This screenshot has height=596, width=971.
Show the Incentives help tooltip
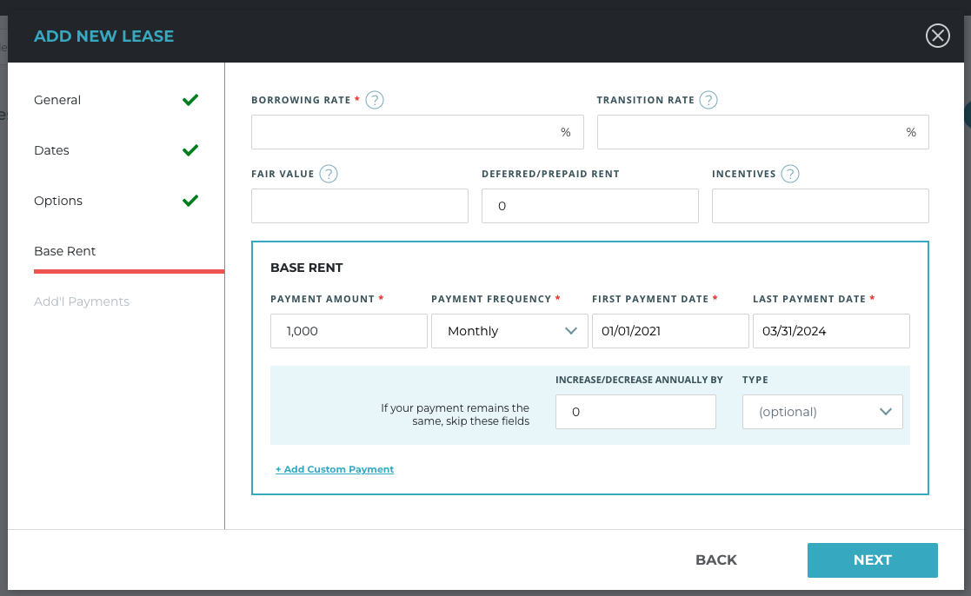point(789,174)
